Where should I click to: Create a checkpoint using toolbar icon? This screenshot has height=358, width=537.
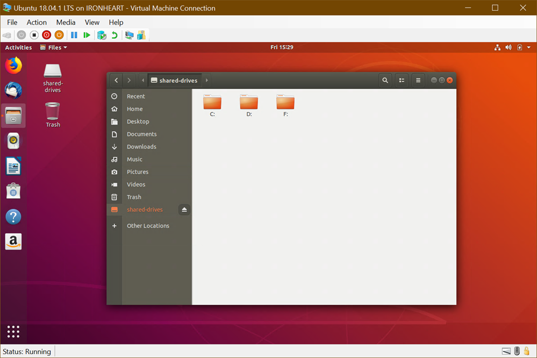click(x=102, y=35)
